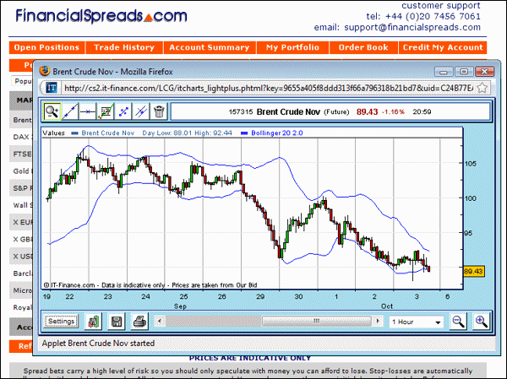Open the Order Book tab
This screenshot has height=379, width=507.
click(363, 47)
